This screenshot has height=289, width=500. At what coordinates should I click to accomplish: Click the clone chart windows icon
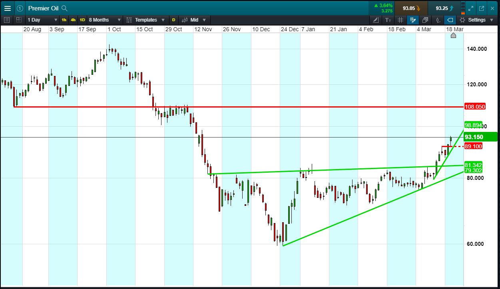(x=425, y=20)
